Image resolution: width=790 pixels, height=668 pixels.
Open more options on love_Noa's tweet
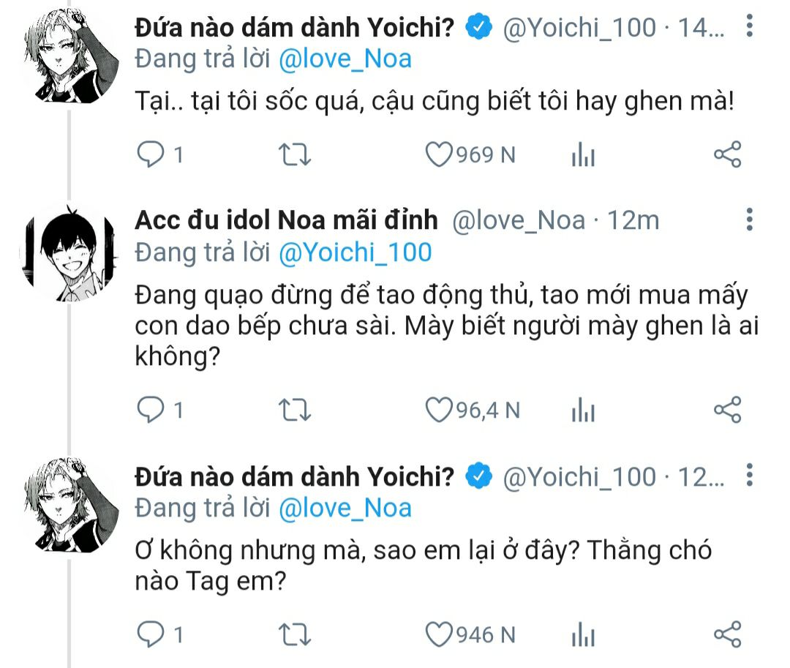pos(749,219)
